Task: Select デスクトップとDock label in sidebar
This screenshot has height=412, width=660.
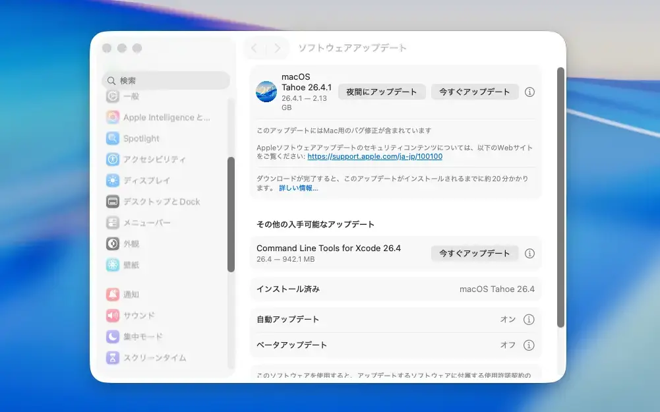Action: pyautogui.click(x=162, y=202)
